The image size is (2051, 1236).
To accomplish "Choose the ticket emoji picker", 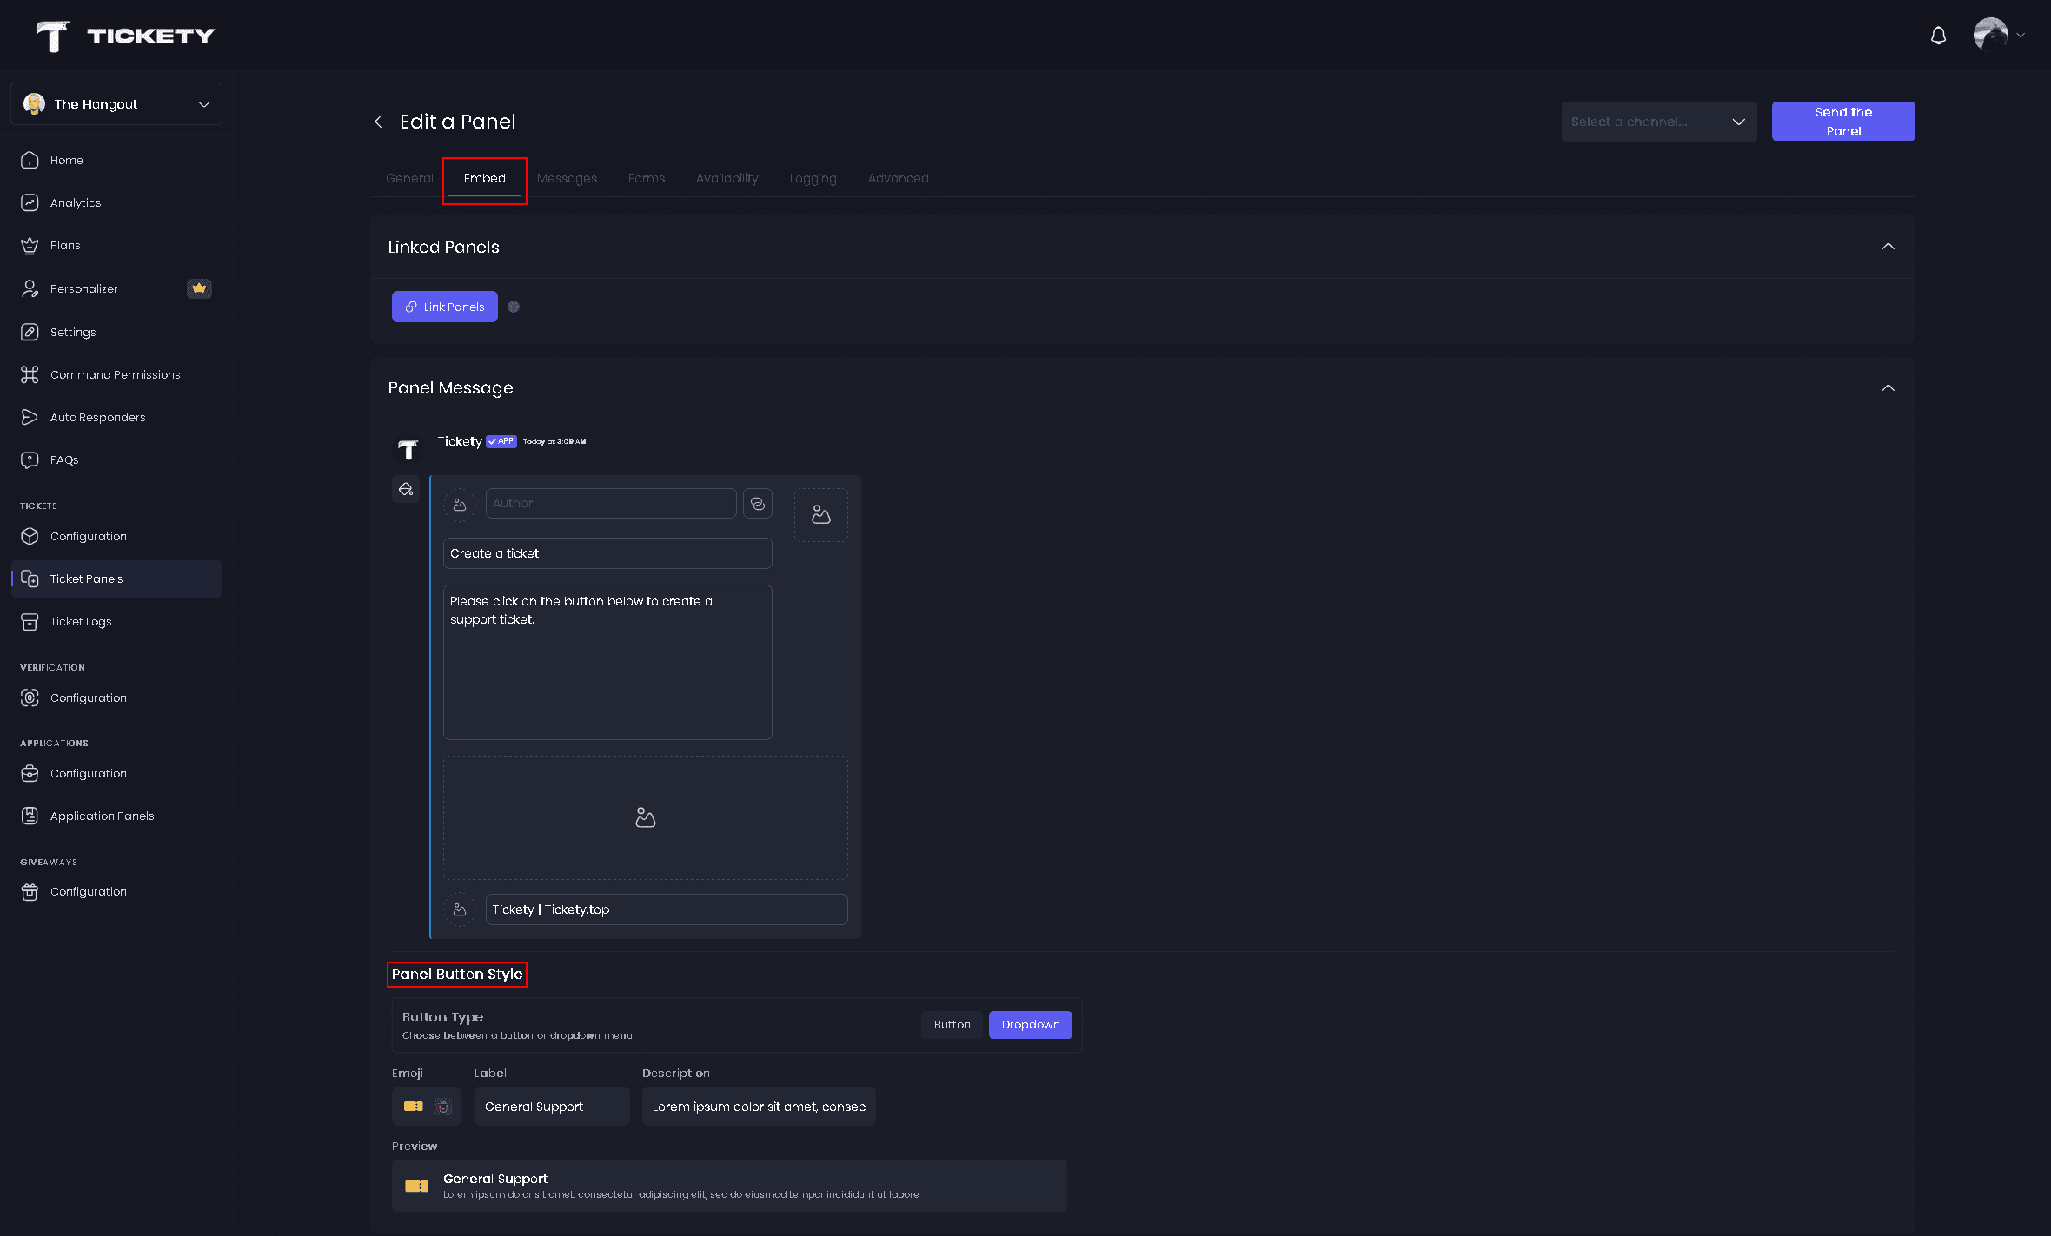I will [x=414, y=1106].
